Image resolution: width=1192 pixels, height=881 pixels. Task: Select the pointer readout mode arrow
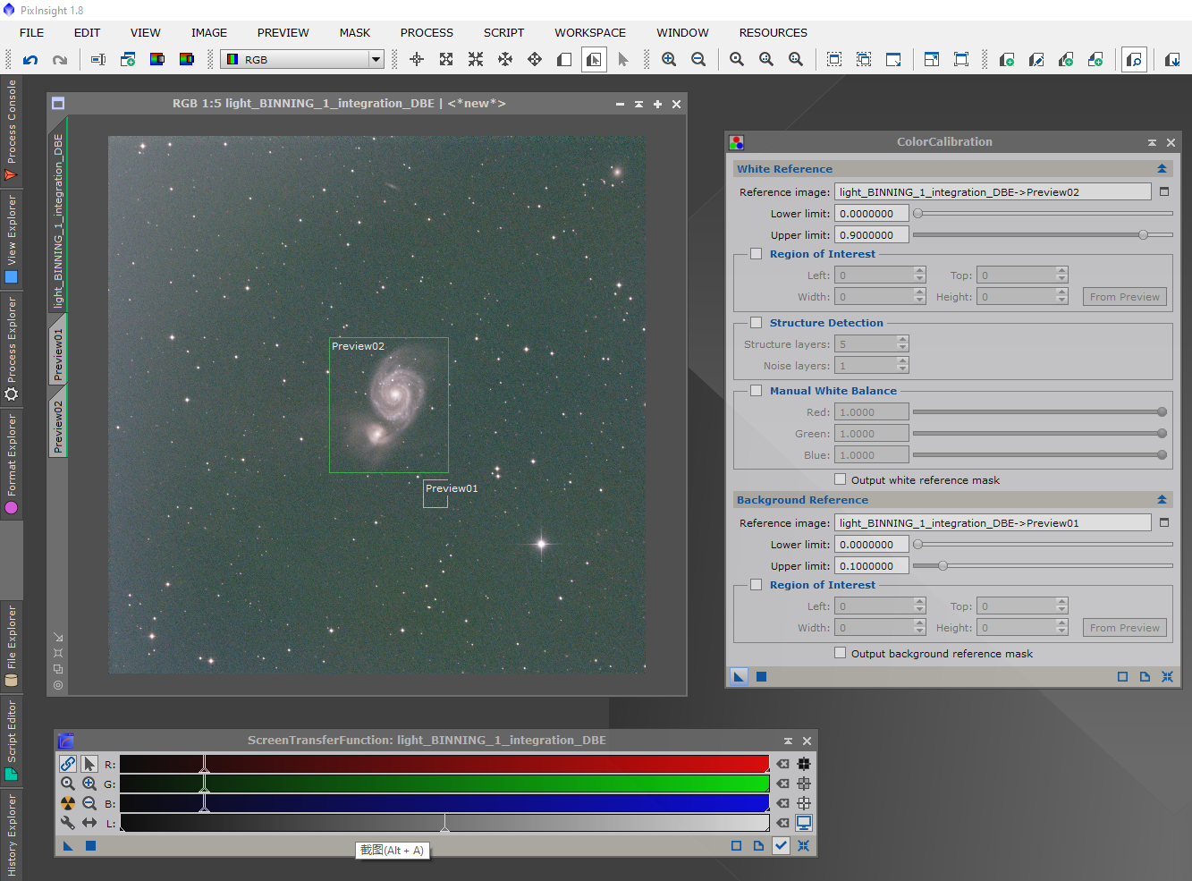pyautogui.click(x=623, y=60)
